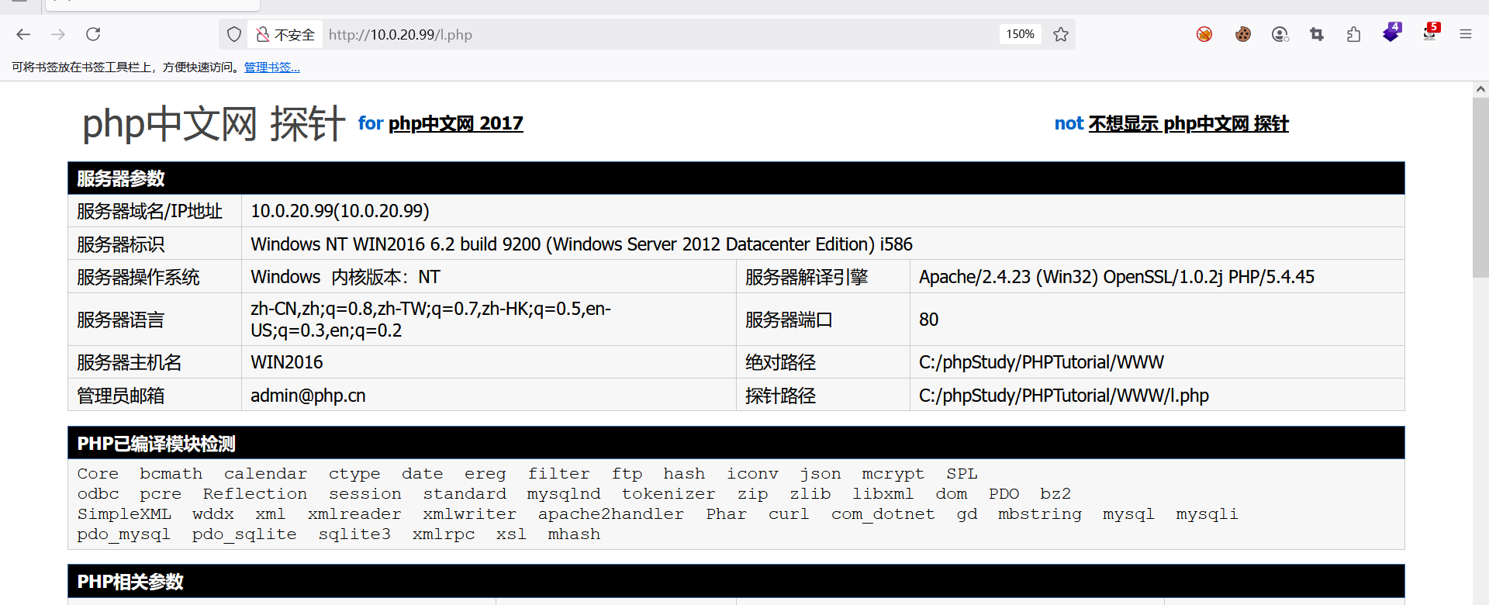Click the 服务器主机名 label
Screen dimensions: 1489x605
(129, 362)
